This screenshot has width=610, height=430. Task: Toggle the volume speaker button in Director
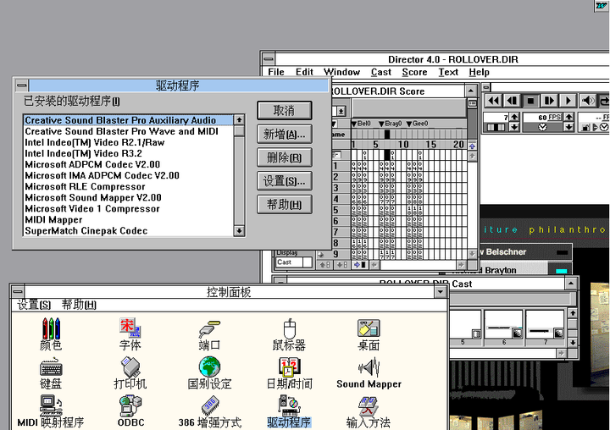[x=589, y=101]
